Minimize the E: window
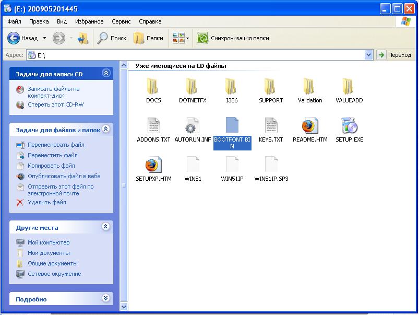Screen dimensions: 419x315 [x=385, y=9]
